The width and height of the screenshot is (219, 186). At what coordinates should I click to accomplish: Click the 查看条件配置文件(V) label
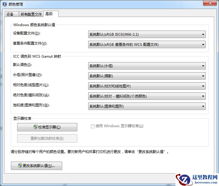[30, 43]
